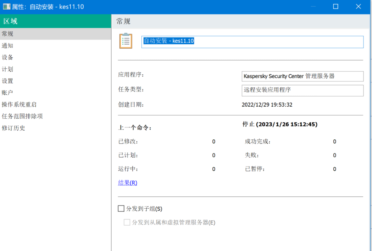
Task: Show the 操作系统重启 section
Action: click(19, 104)
